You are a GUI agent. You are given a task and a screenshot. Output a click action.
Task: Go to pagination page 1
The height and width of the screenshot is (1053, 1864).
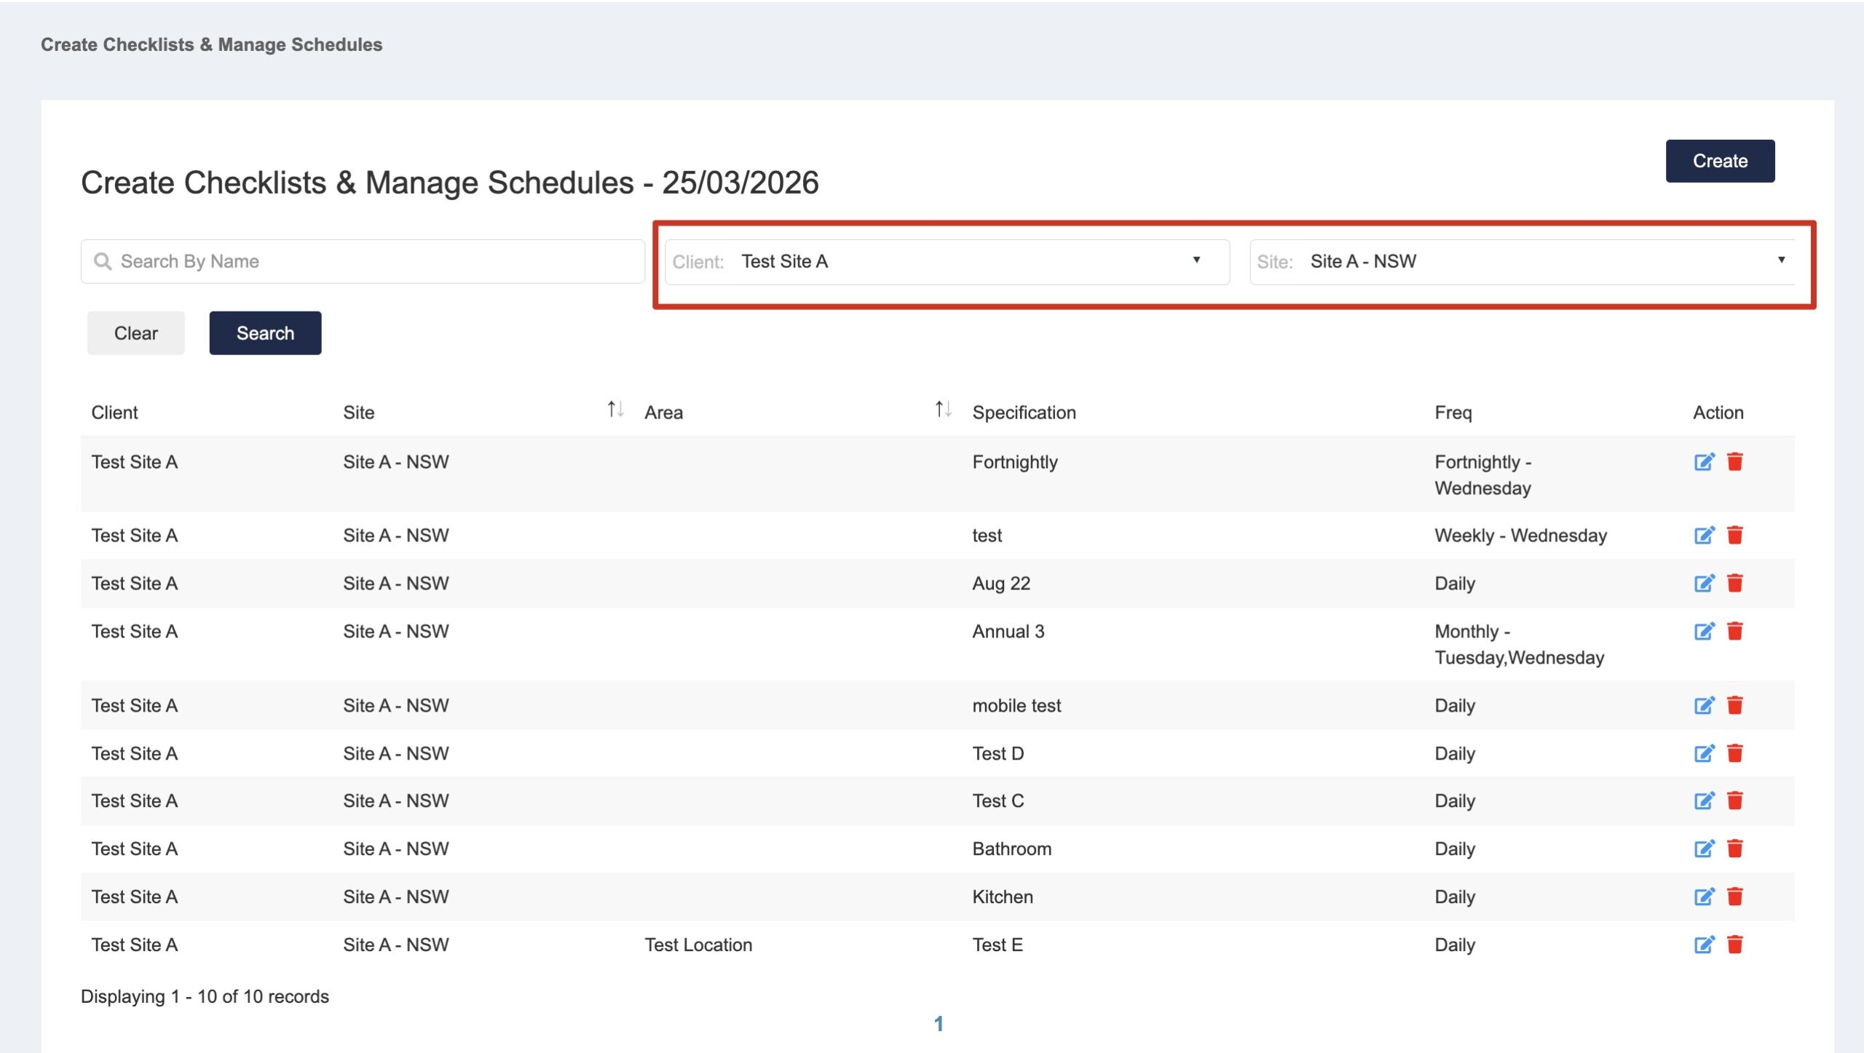tap(939, 1024)
